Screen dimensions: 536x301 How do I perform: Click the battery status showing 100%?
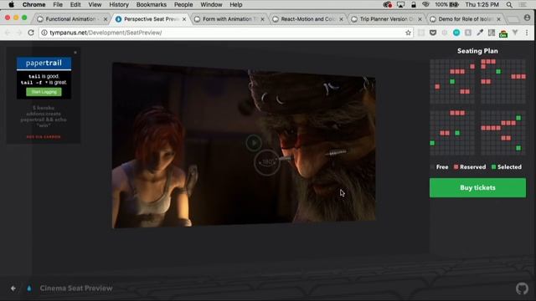[446, 5]
